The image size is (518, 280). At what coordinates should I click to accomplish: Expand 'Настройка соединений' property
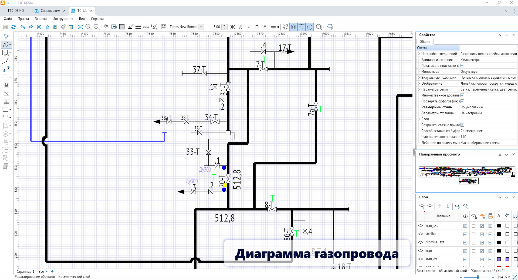(419, 54)
